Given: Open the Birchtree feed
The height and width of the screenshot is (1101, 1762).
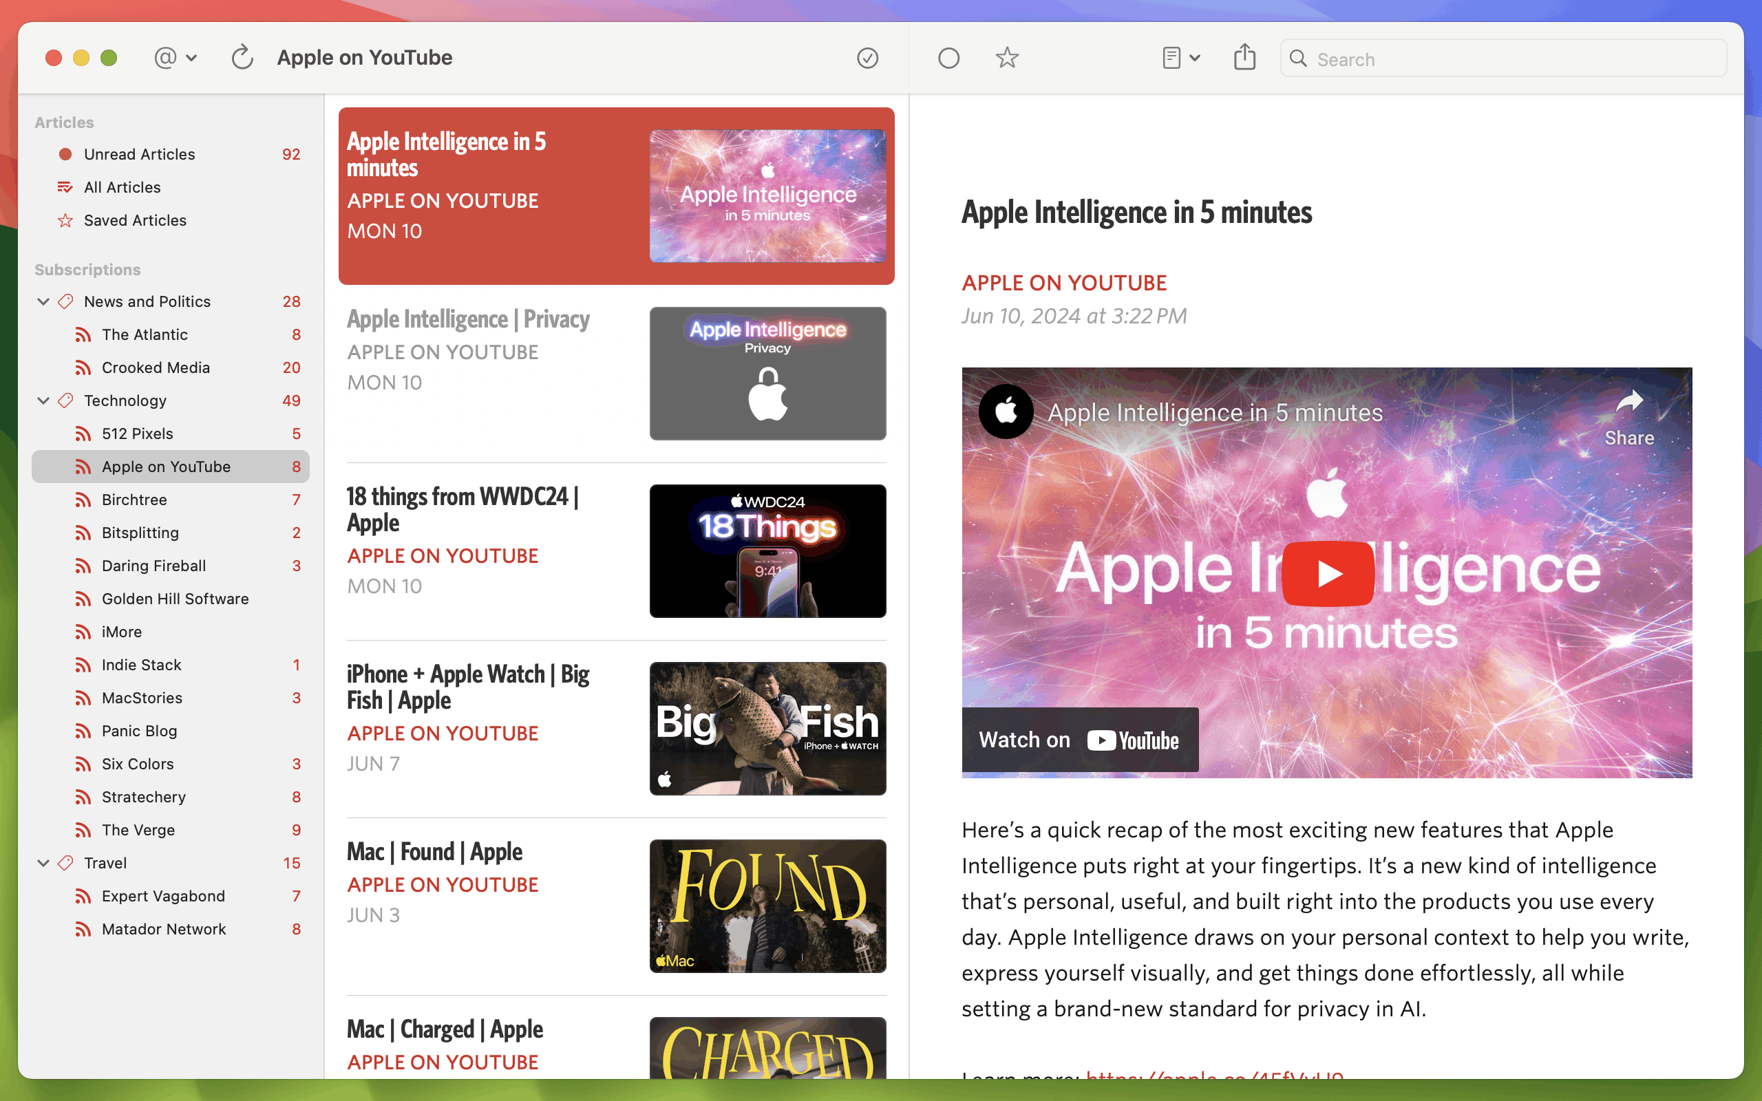Looking at the screenshot, I should pyautogui.click(x=171, y=500).
